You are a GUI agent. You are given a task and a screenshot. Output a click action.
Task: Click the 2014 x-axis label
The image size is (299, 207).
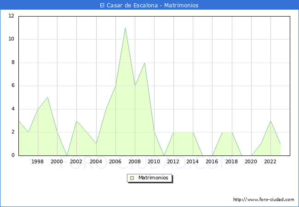click(x=193, y=161)
